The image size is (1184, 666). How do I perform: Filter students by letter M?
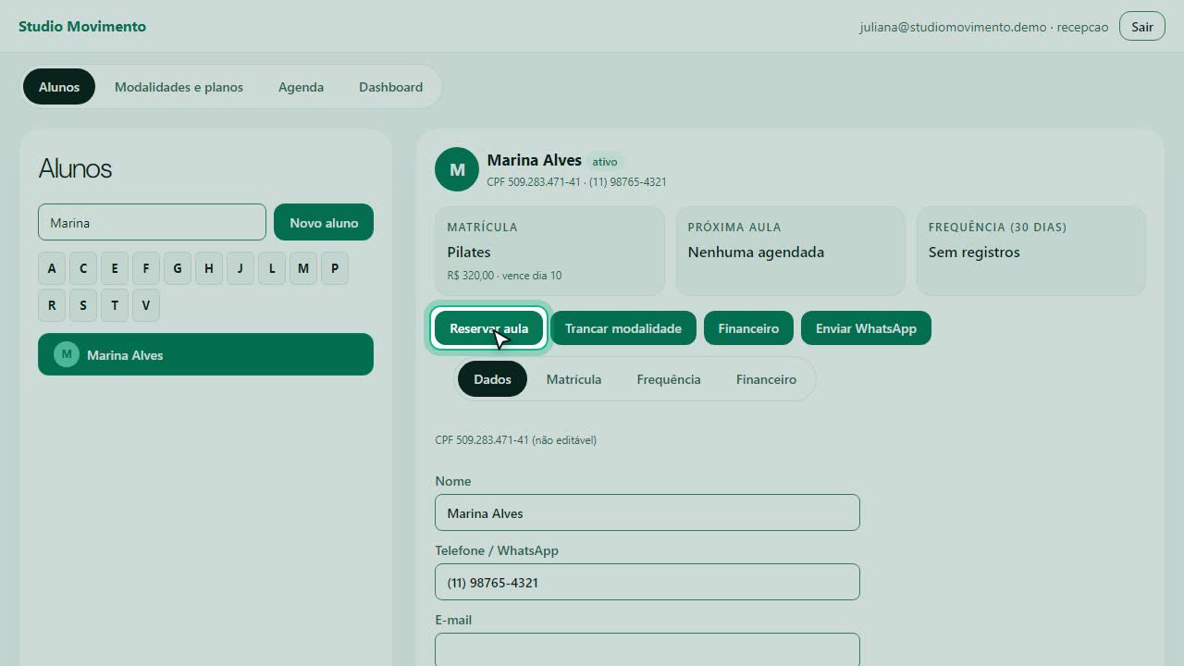coord(303,268)
